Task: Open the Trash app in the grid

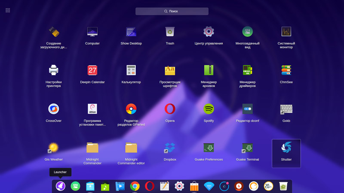Action: (170, 32)
